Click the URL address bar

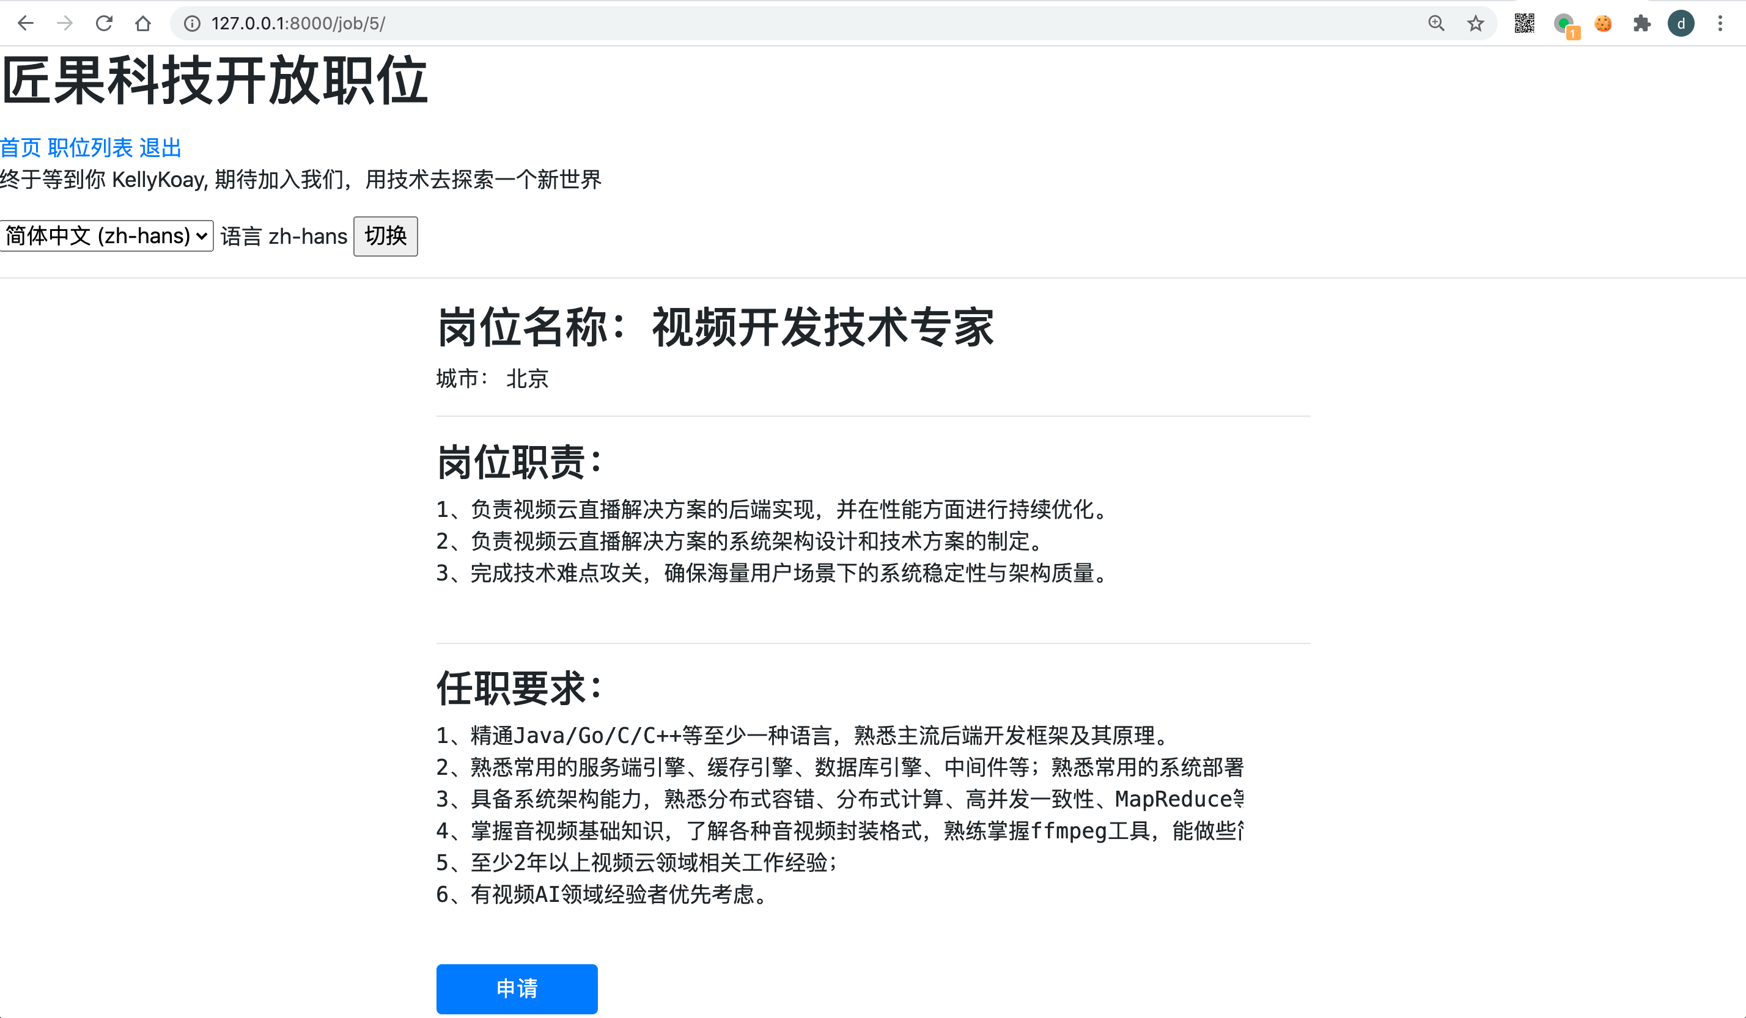click(x=762, y=24)
